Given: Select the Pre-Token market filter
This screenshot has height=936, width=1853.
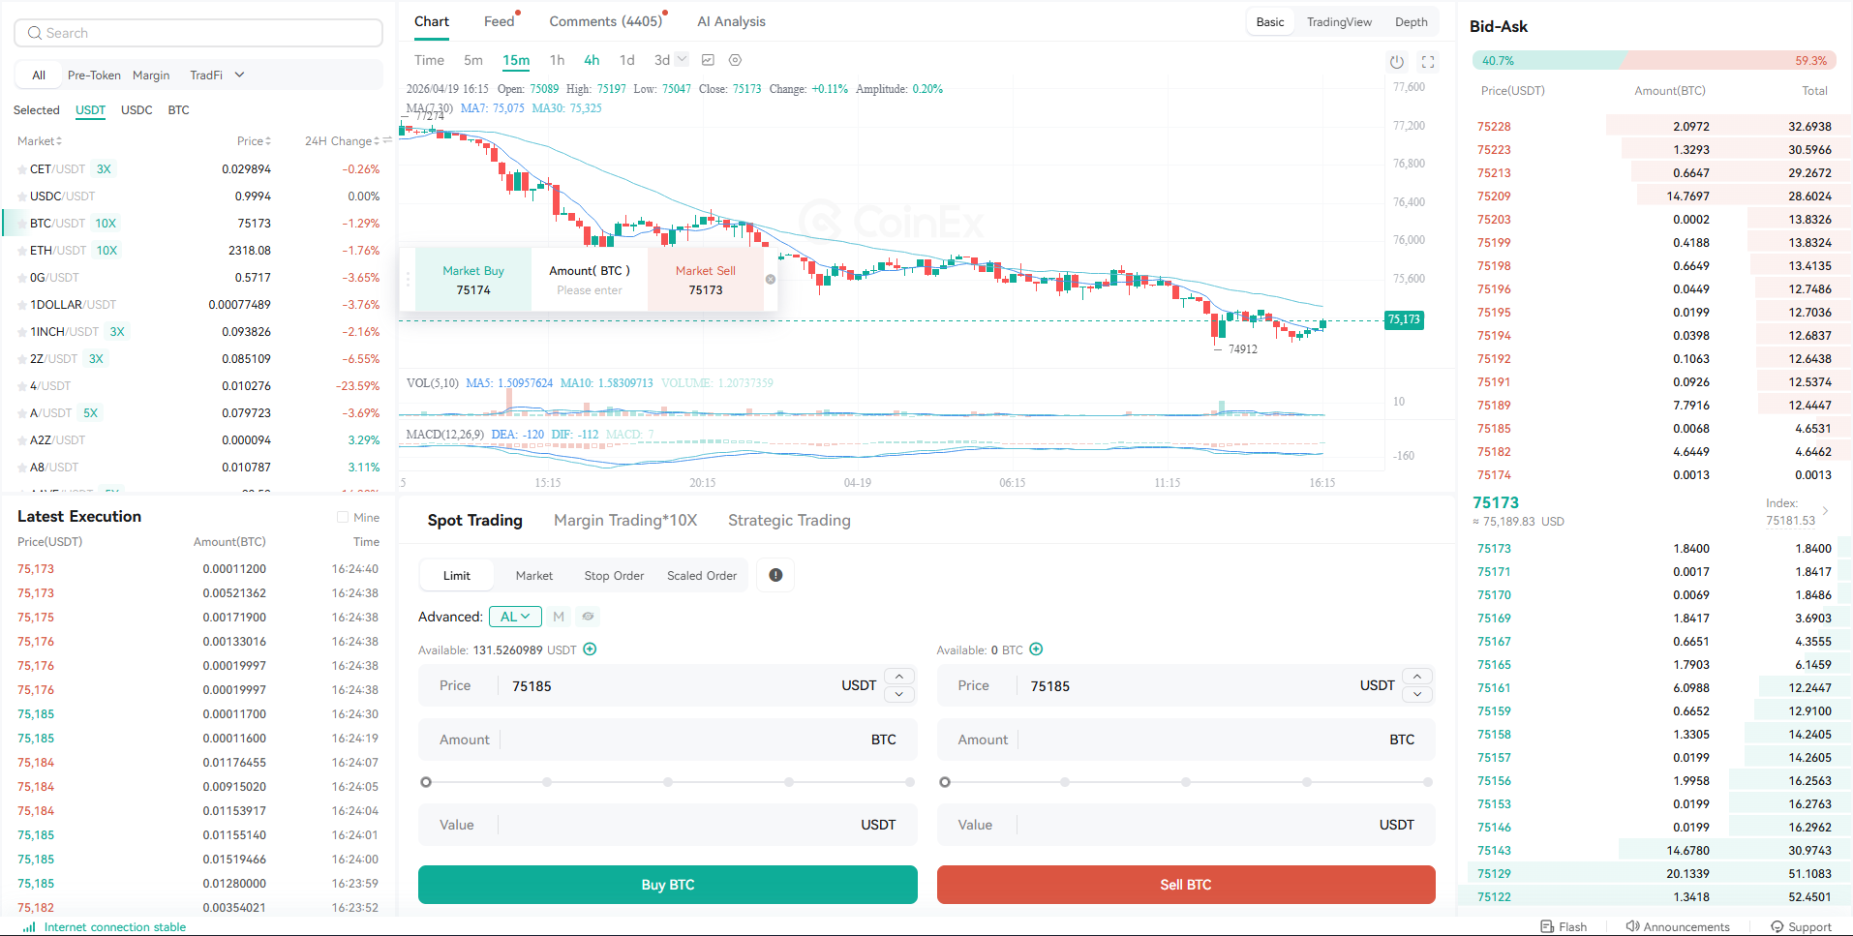Looking at the screenshot, I should point(94,75).
